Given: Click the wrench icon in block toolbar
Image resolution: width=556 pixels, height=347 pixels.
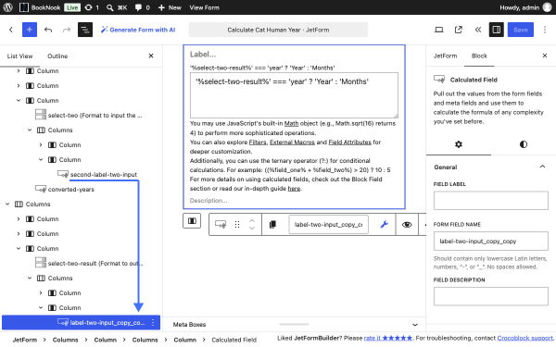Looking at the screenshot, I should pos(384,225).
